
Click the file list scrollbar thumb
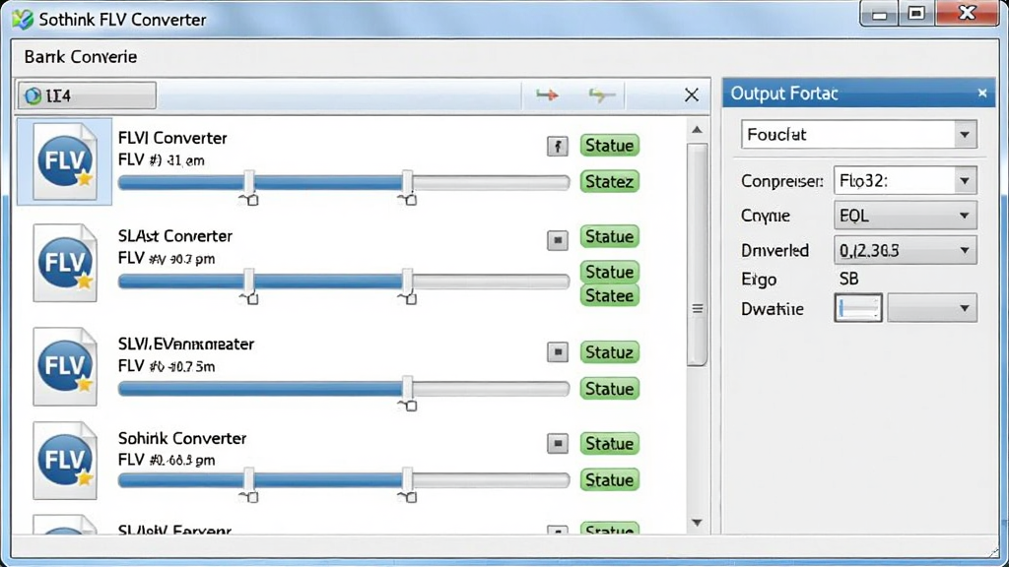pyautogui.click(x=697, y=255)
